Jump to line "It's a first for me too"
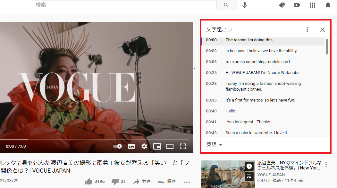Image resolution: width=337 pixels, height=188 pixels. tap(263, 100)
